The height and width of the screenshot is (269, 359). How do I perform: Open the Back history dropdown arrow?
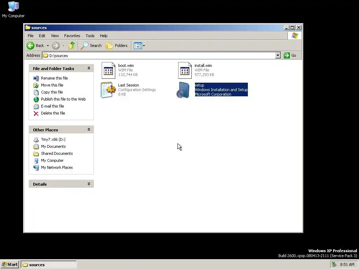tap(48, 46)
